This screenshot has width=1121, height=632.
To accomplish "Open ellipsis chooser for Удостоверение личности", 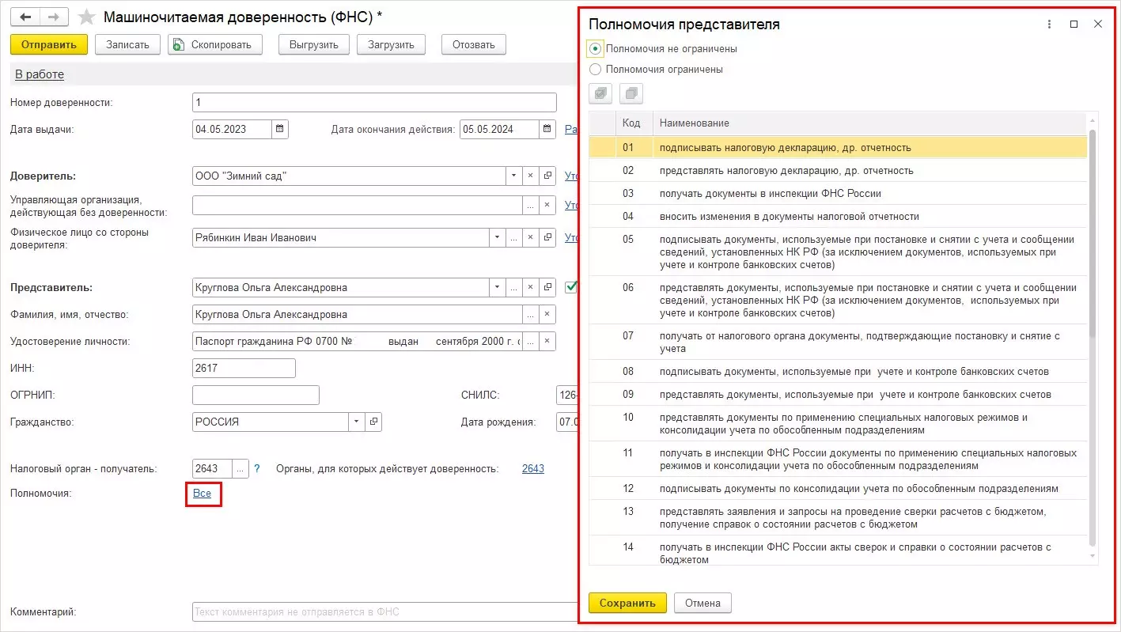I will point(531,341).
